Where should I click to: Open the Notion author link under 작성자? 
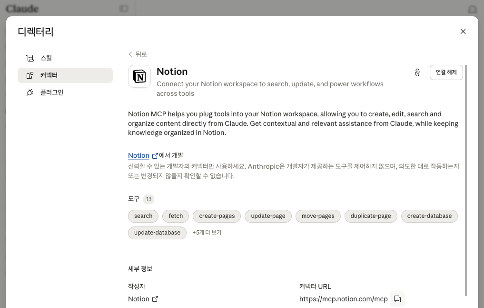[x=143, y=299]
